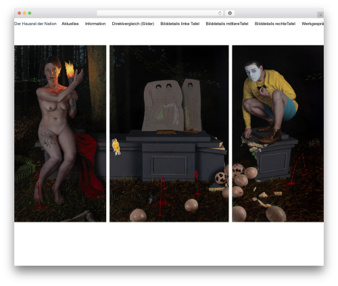Click the browser address bar field
338x286 pixels.
tap(160, 14)
